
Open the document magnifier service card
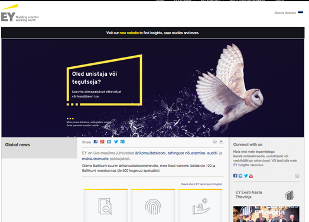[x=106, y=205]
